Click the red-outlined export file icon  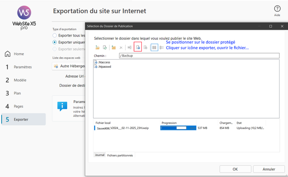pos(138,47)
